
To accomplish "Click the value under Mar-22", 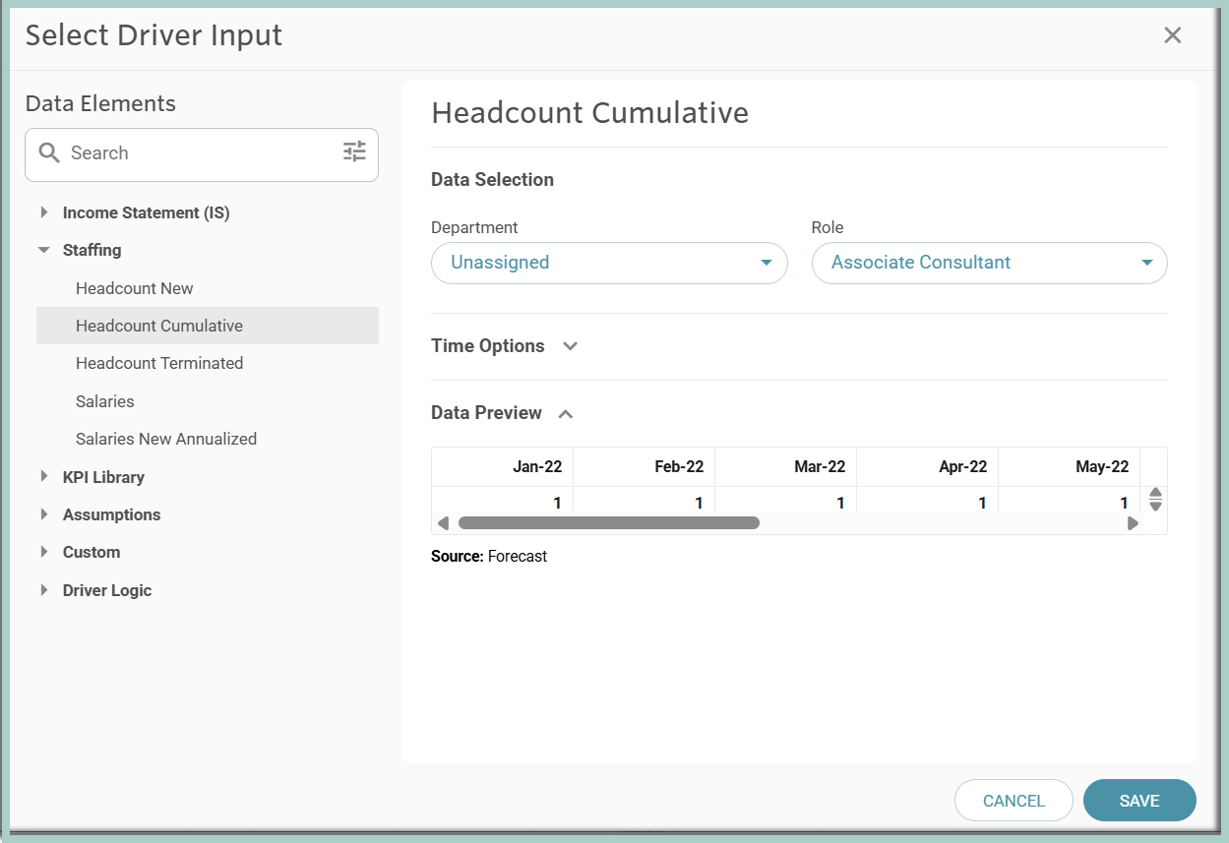I will [x=840, y=503].
